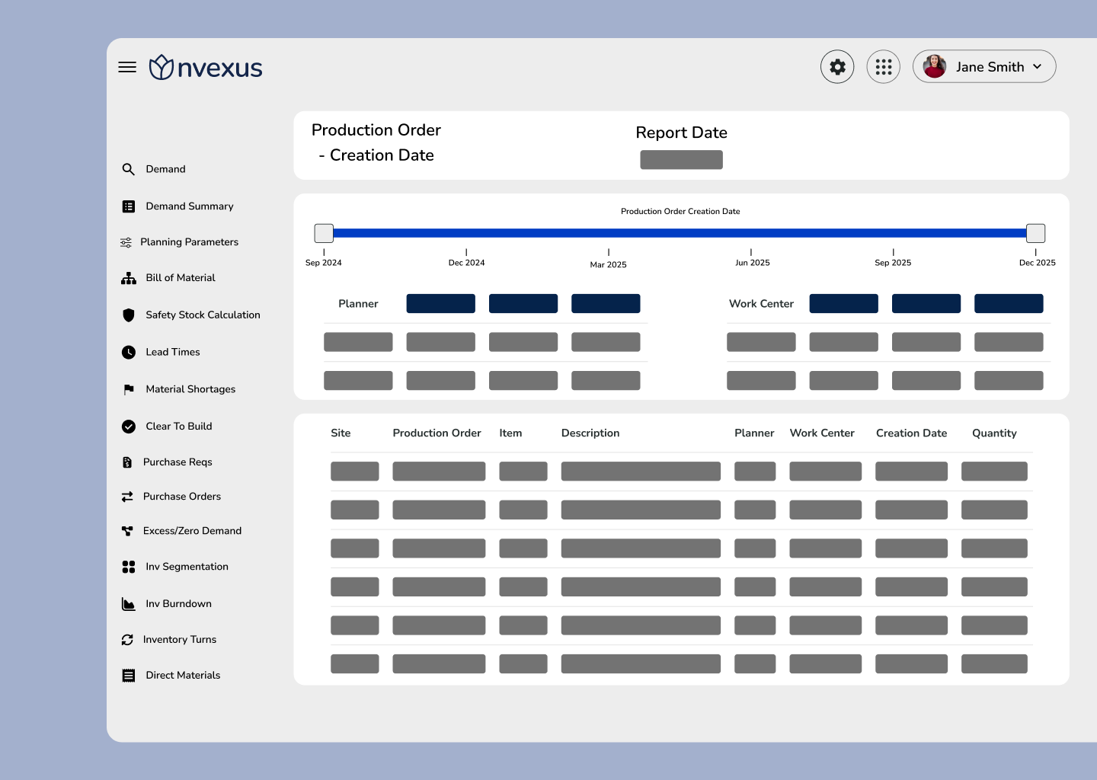
Task: Click the Direct Materials receipt icon
Action: coord(129,676)
